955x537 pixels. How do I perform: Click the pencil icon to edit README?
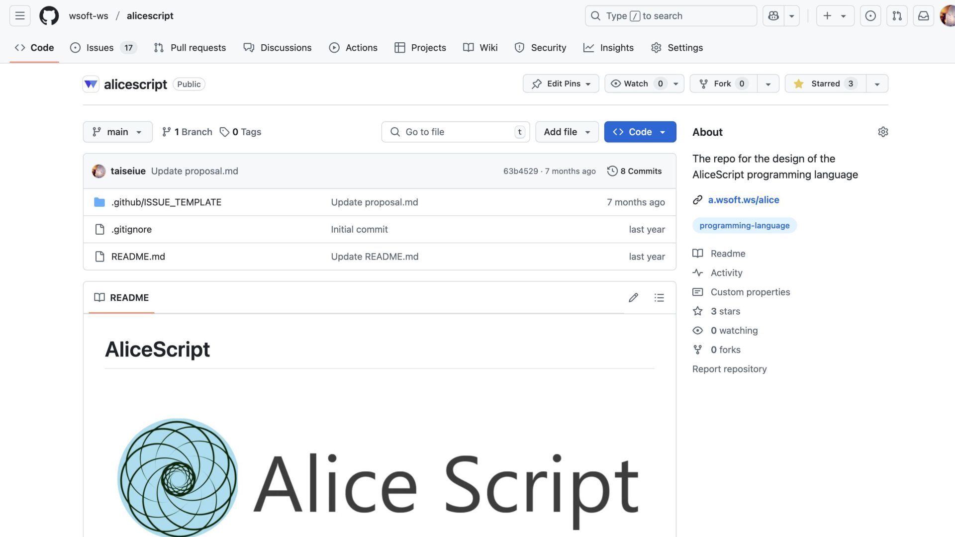(633, 297)
